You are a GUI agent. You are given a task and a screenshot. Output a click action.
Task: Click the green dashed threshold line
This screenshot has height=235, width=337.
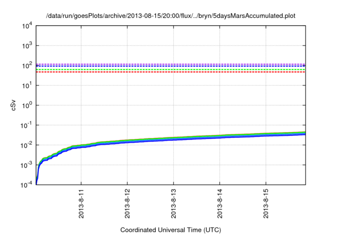point(171,70)
